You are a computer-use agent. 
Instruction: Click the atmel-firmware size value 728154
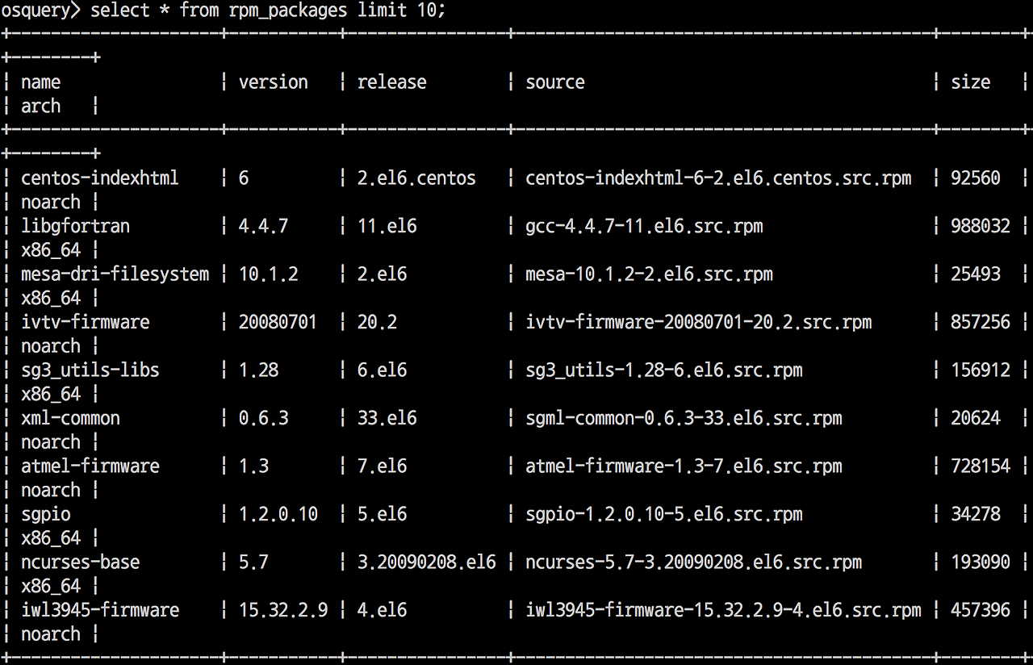point(981,466)
